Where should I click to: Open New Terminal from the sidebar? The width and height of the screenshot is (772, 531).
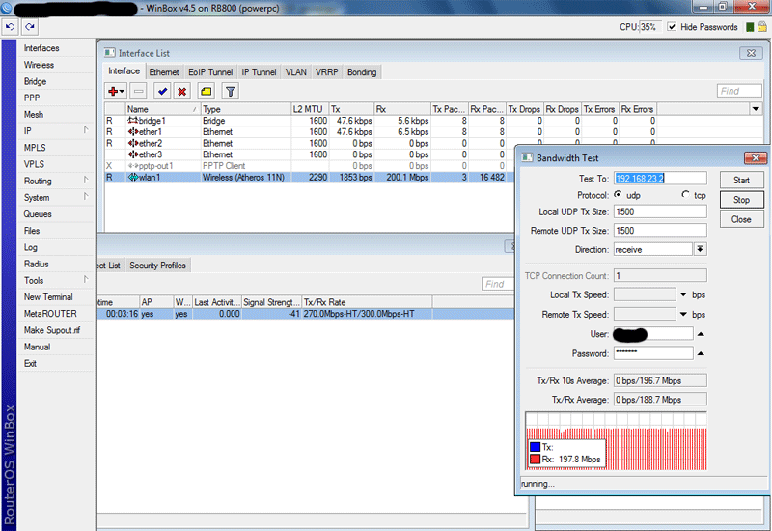pos(48,296)
